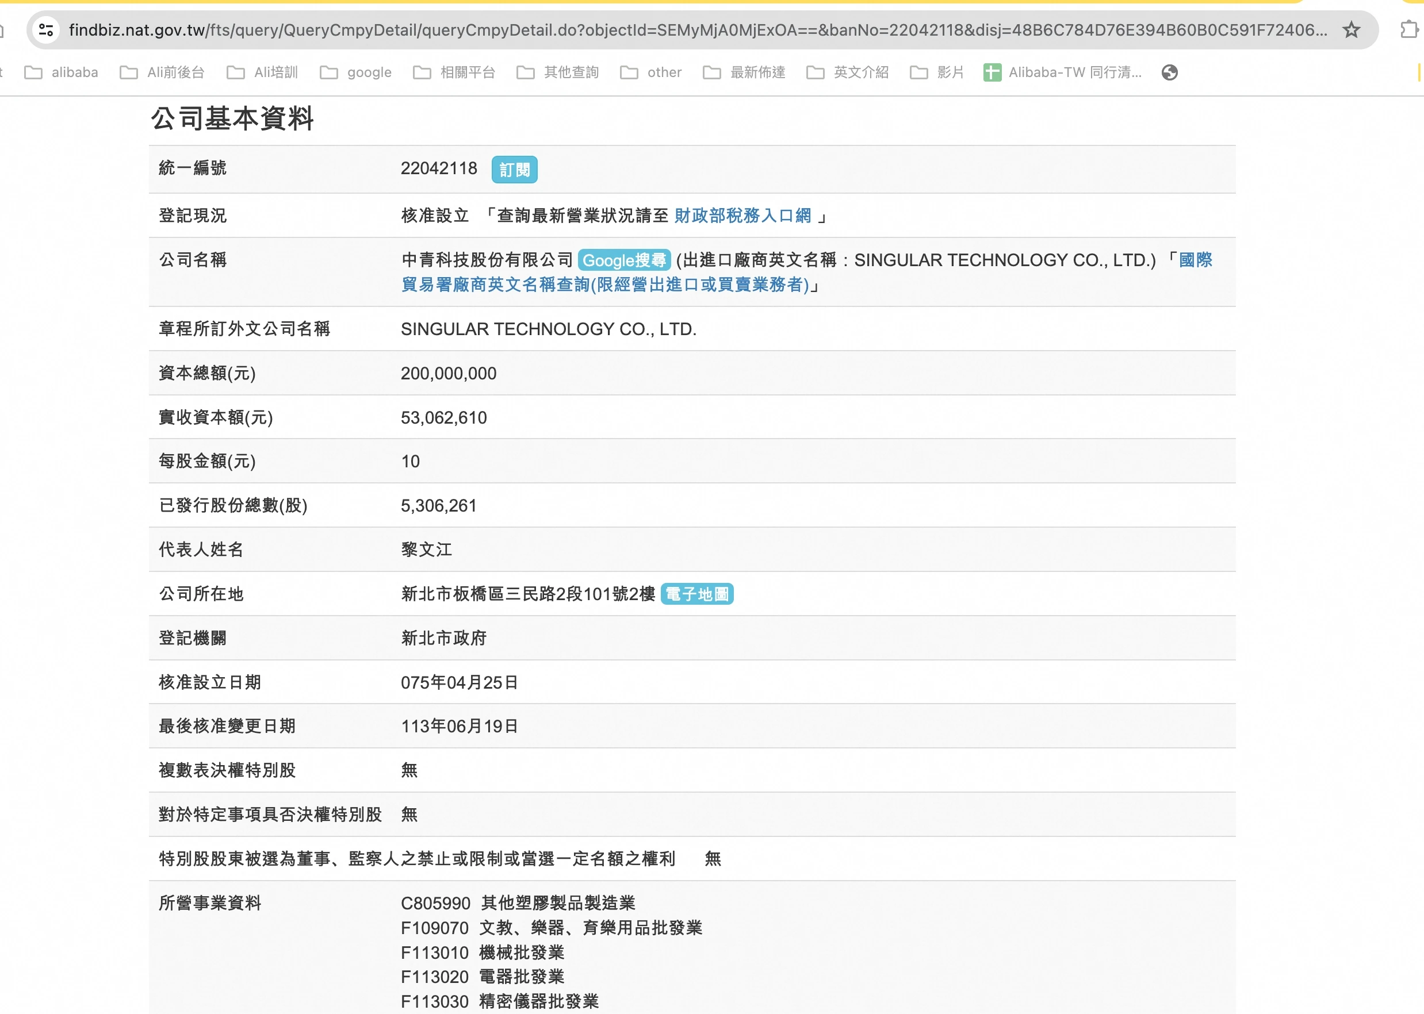Open the 其他查詢 bookmark folder
1424x1014 pixels.
tap(558, 72)
